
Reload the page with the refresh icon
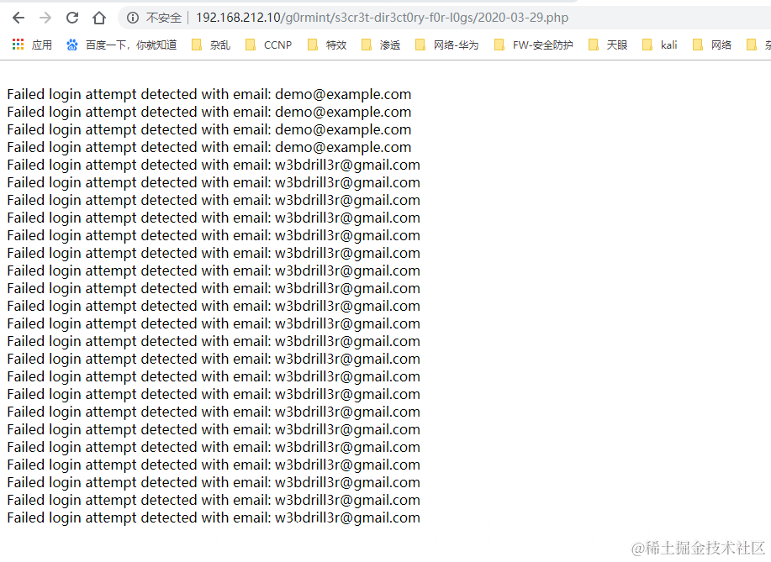pos(72,18)
